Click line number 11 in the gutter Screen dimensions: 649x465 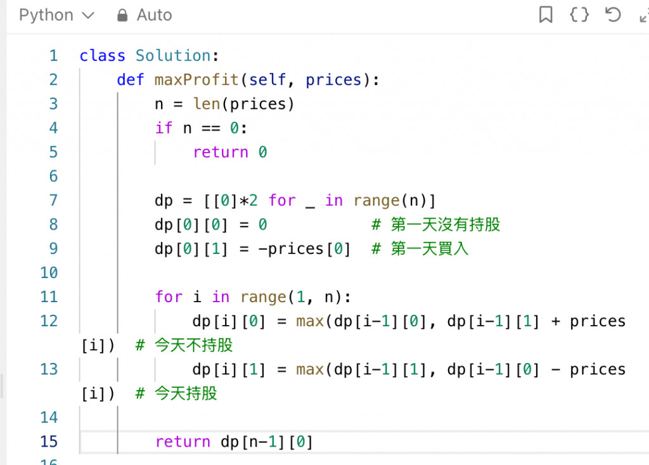[x=49, y=296]
